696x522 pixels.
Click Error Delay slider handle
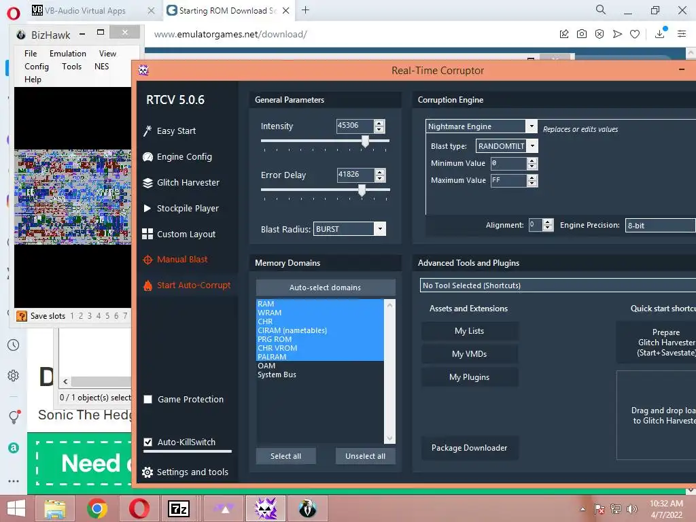[x=362, y=190]
